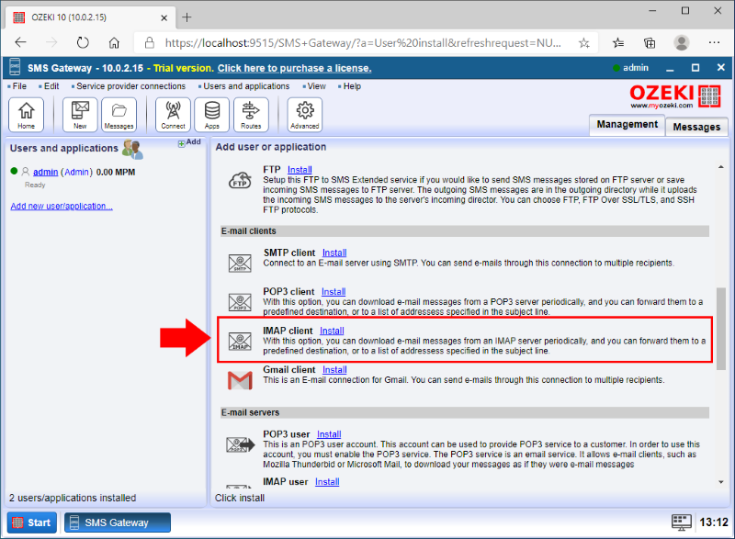Open Users and applications menu

click(246, 86)
